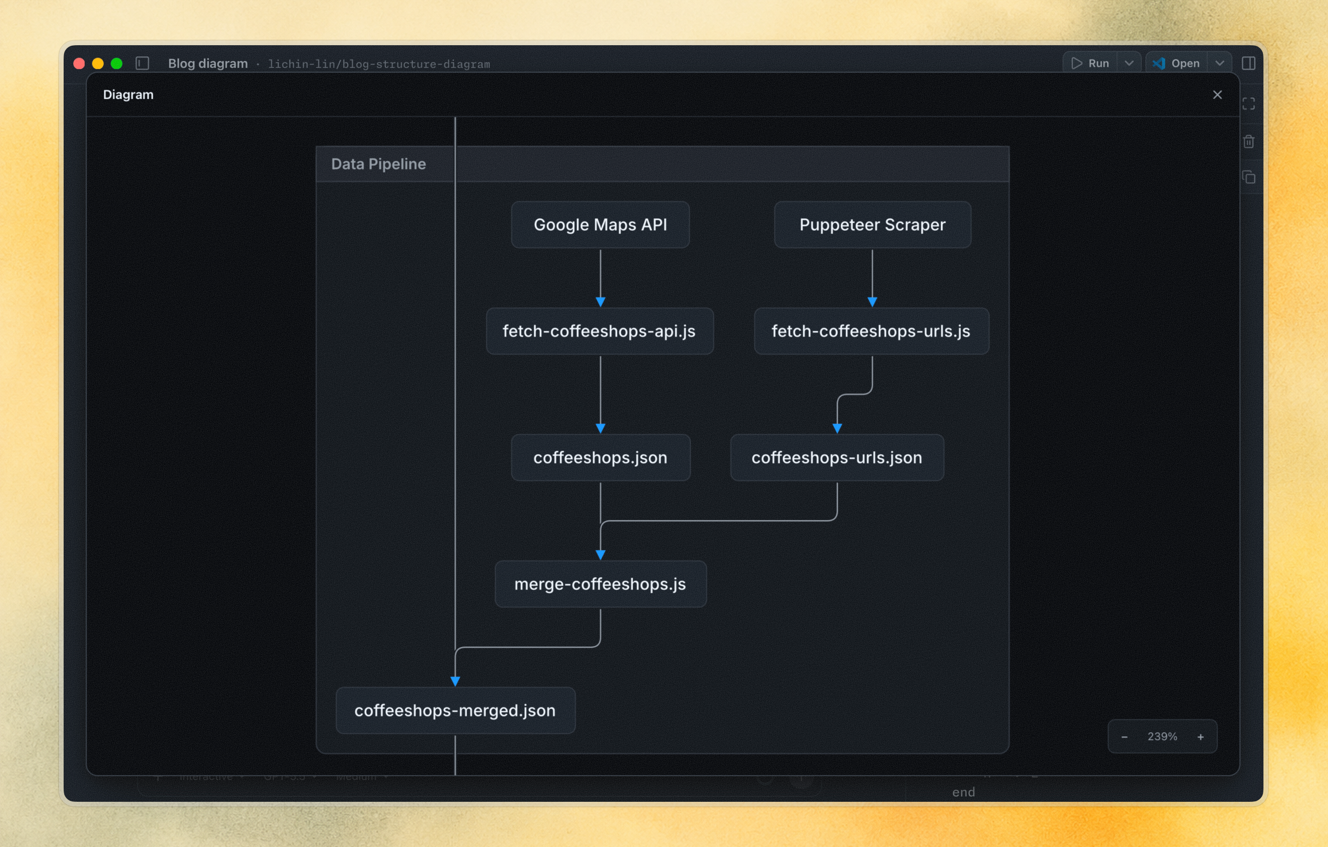Select the coffeeshops.json node
Screen dimensions: 1328x847
(x=600, y=458)
